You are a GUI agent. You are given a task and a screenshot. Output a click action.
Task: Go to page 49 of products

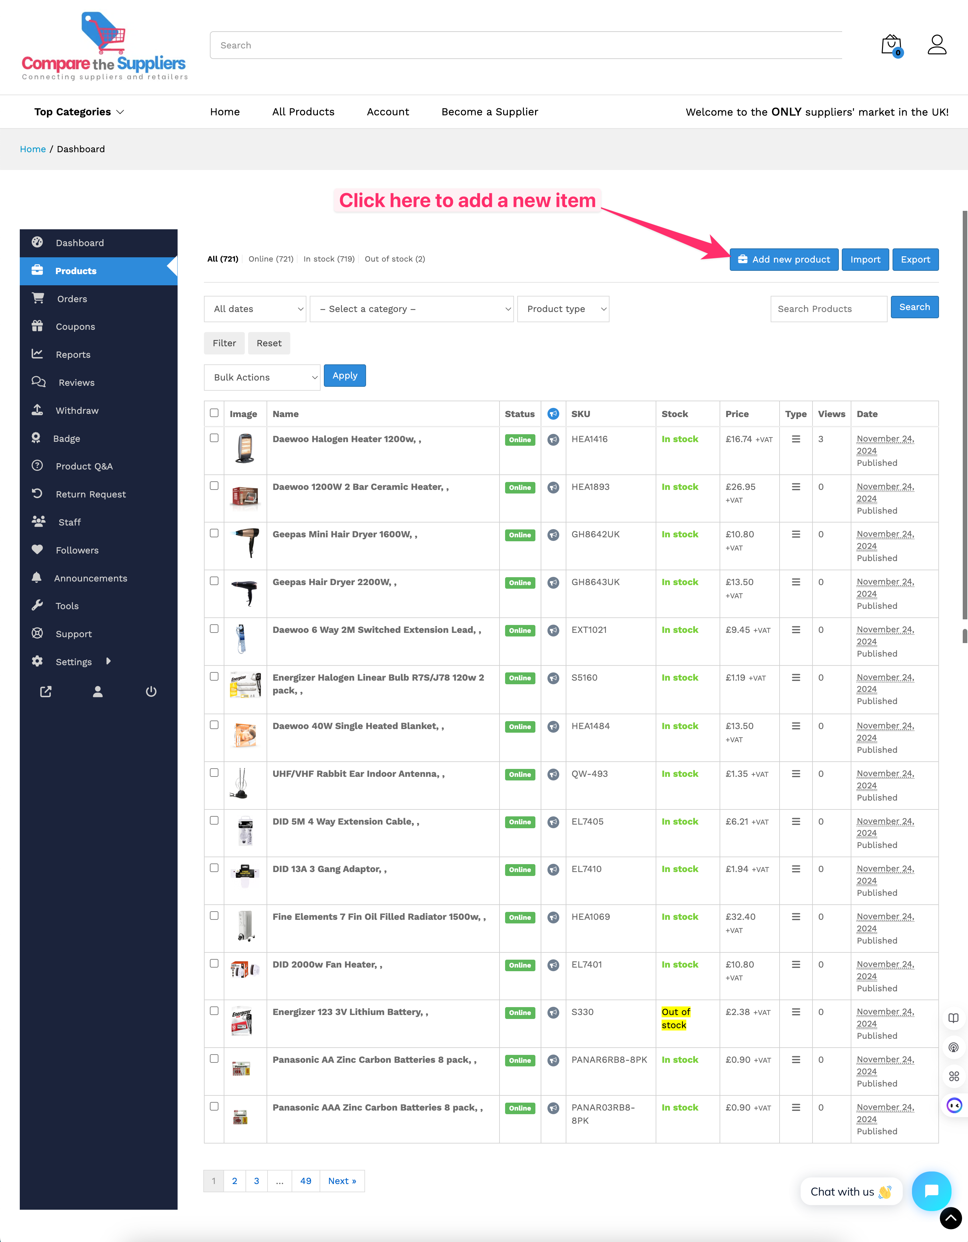point(305,1181)
